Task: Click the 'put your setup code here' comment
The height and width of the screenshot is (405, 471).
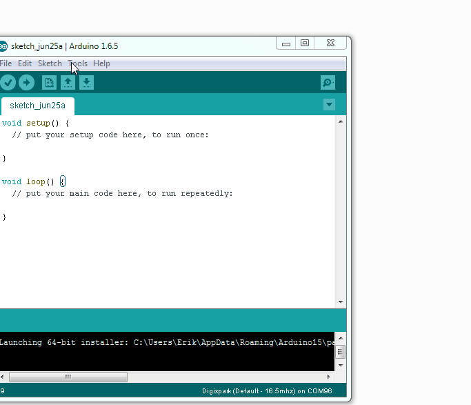Action: pyautogui.click(x=110, y=135)
